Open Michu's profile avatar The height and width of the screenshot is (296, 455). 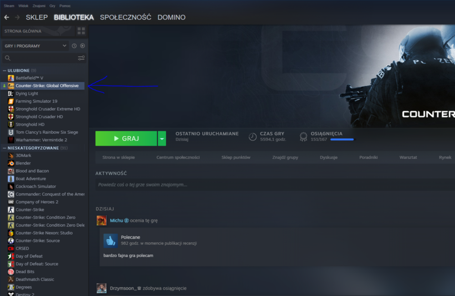(101, 221)
